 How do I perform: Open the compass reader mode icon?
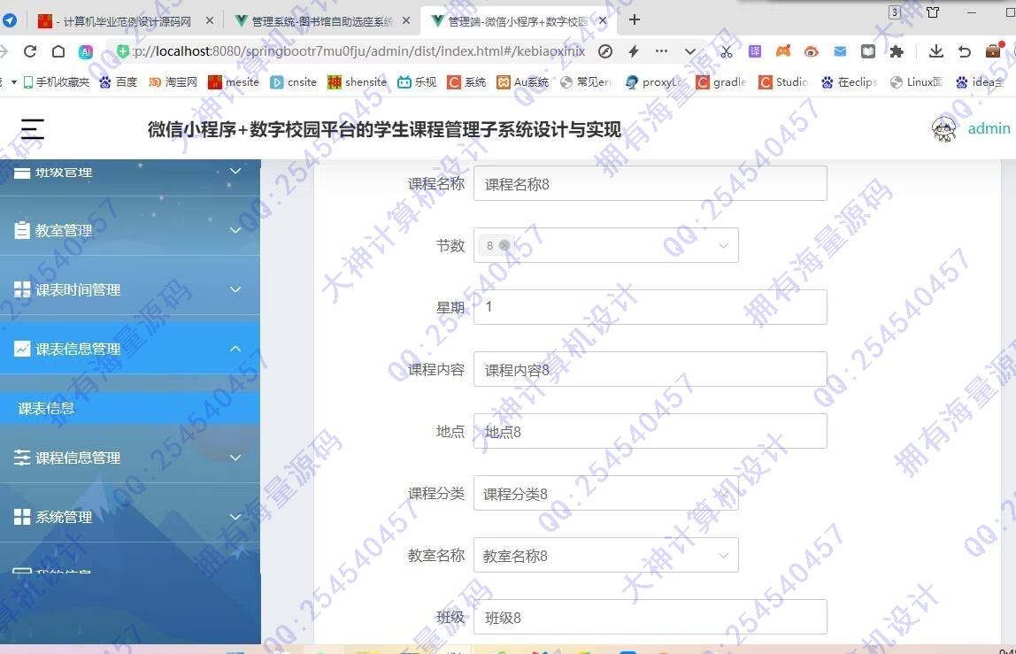(x=605, y=51)
